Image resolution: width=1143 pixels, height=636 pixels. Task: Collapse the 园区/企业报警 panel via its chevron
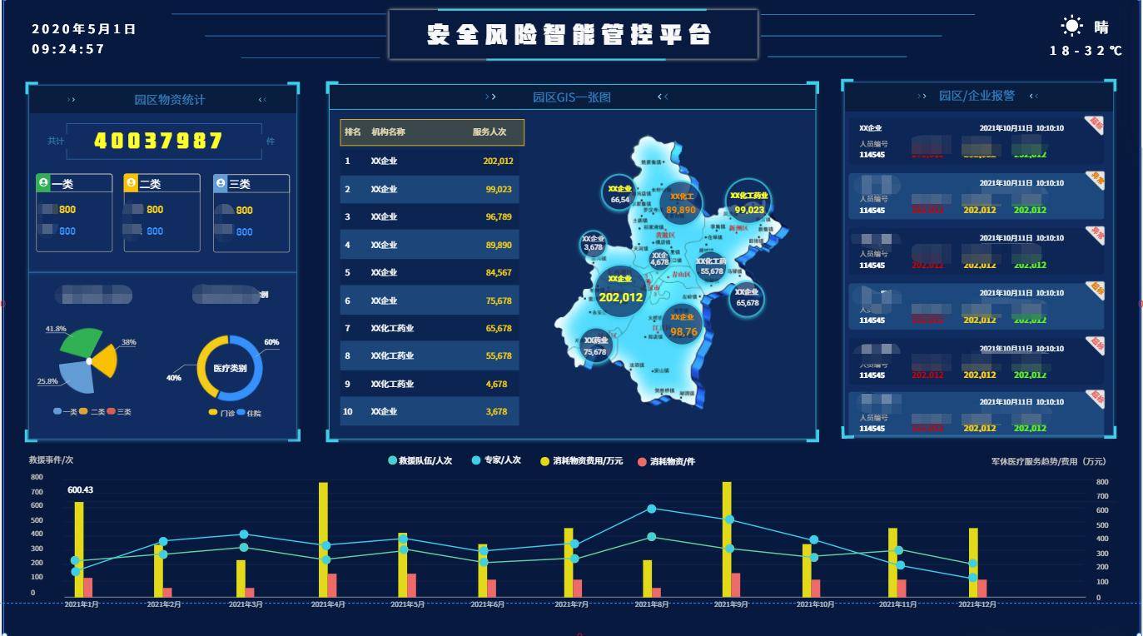(1032, 95)
